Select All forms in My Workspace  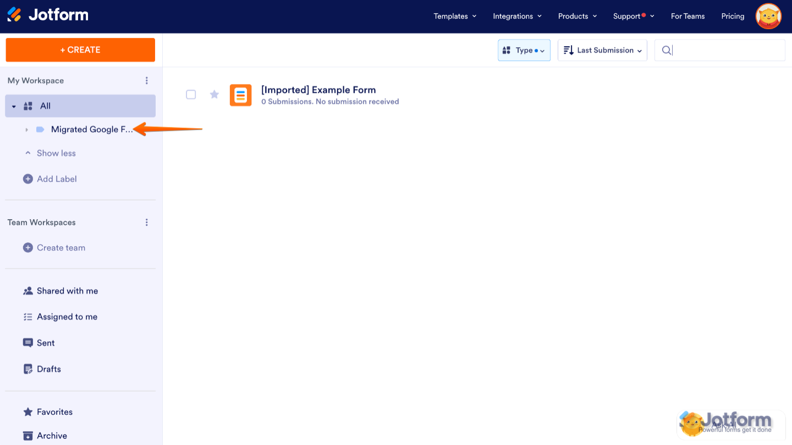(80, 106)
